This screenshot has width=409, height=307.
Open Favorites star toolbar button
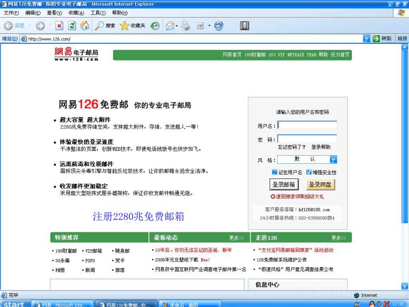133,26
